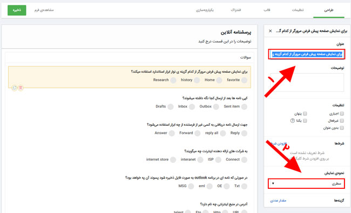Switch to the یکپارچه‌سازی tab

point(205,10)
